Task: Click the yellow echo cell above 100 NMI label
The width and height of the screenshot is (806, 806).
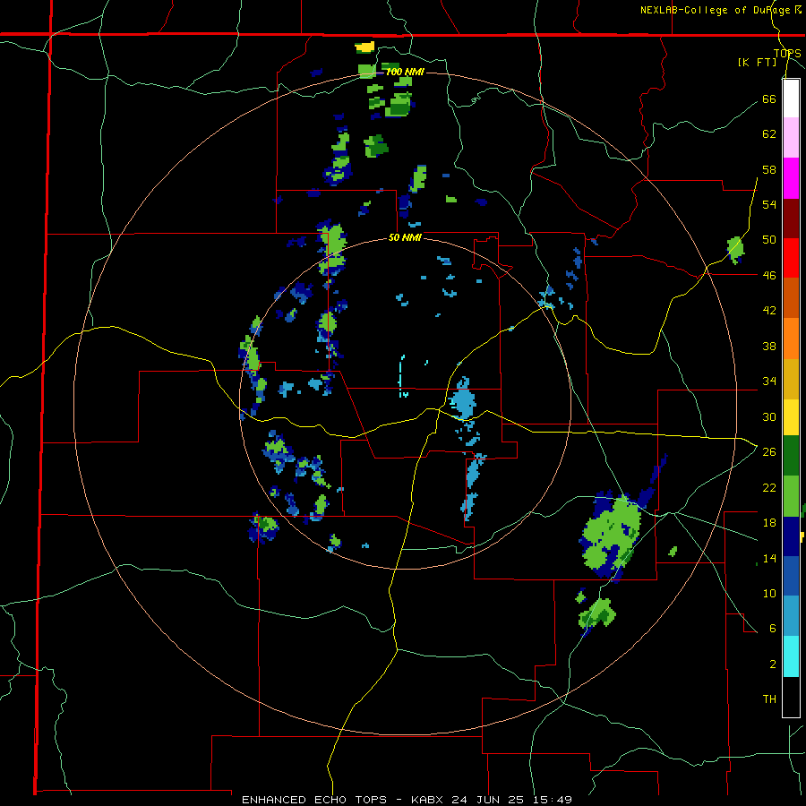Action: pyautogui.click(x=365, y=47)
